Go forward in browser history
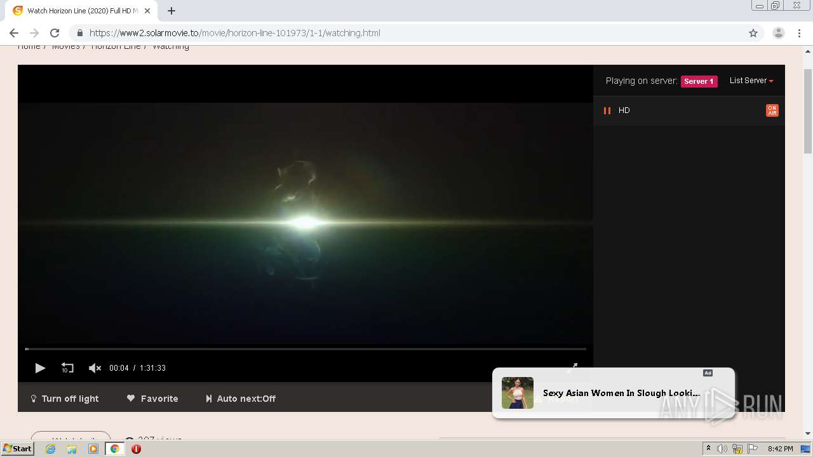The height and width of the screenshot is (457, 813). coord(34,33)
